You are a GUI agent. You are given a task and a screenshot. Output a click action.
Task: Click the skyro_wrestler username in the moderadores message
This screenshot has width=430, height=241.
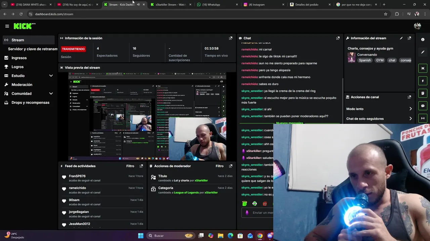(x=252, y=116)
